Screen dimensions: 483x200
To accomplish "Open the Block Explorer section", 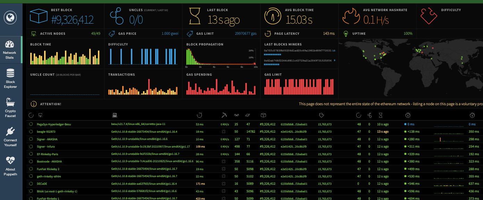I will (10, 79).
